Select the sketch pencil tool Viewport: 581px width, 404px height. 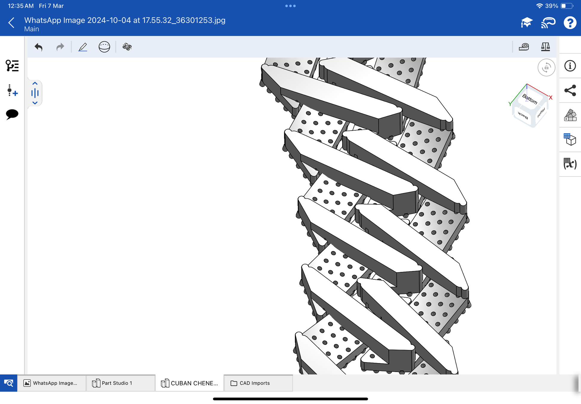(83, 47)
